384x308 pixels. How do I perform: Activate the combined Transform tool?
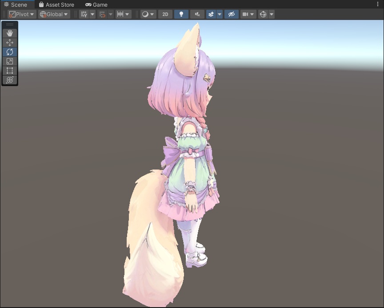tap(10, 80)
